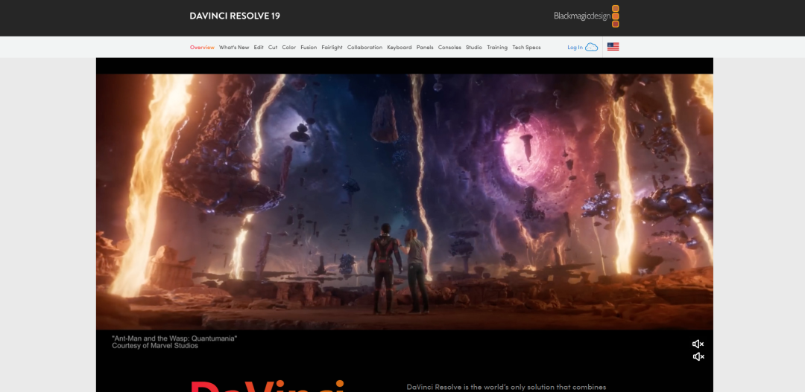Go to What's New page
Viewport: 805px width, 392px height.
(234, 47)
